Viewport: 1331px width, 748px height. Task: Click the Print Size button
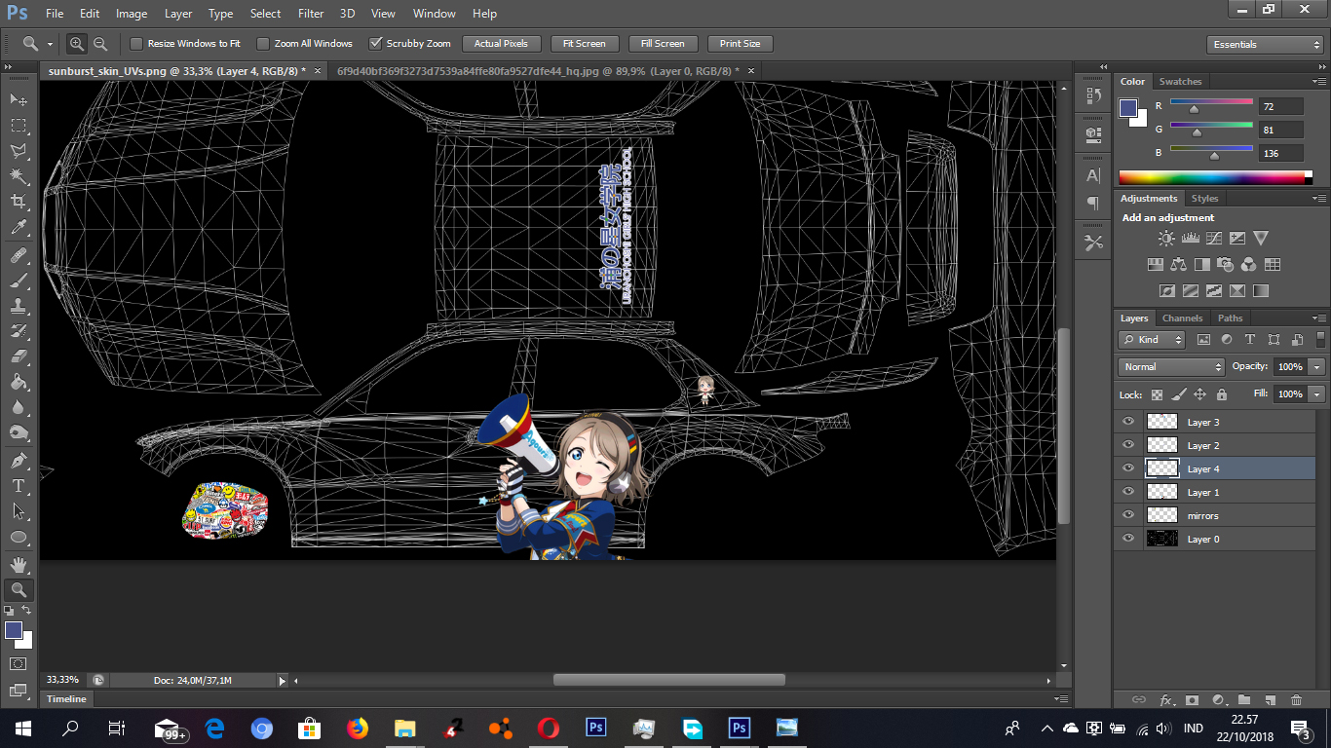coord(740,44)
